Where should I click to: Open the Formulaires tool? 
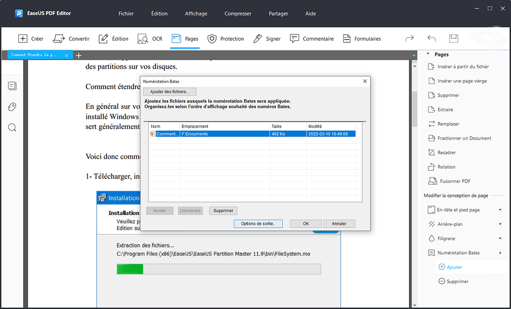(x=362, y=39)
